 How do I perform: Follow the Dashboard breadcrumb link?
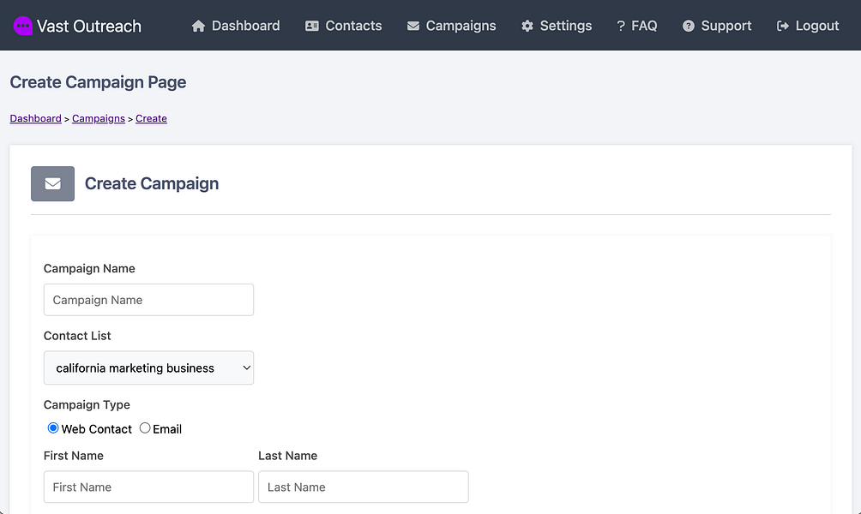[x=35, y=119]
